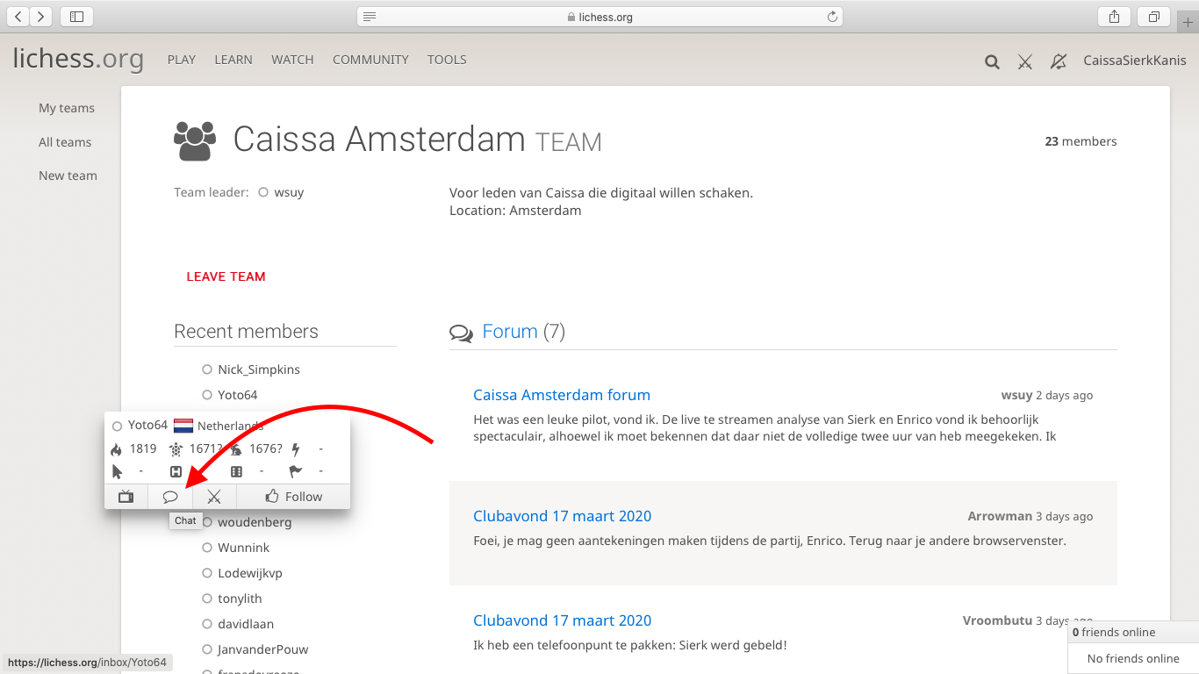
Task: Select the dice Chess960 rating icon
Action: [235, 472]
